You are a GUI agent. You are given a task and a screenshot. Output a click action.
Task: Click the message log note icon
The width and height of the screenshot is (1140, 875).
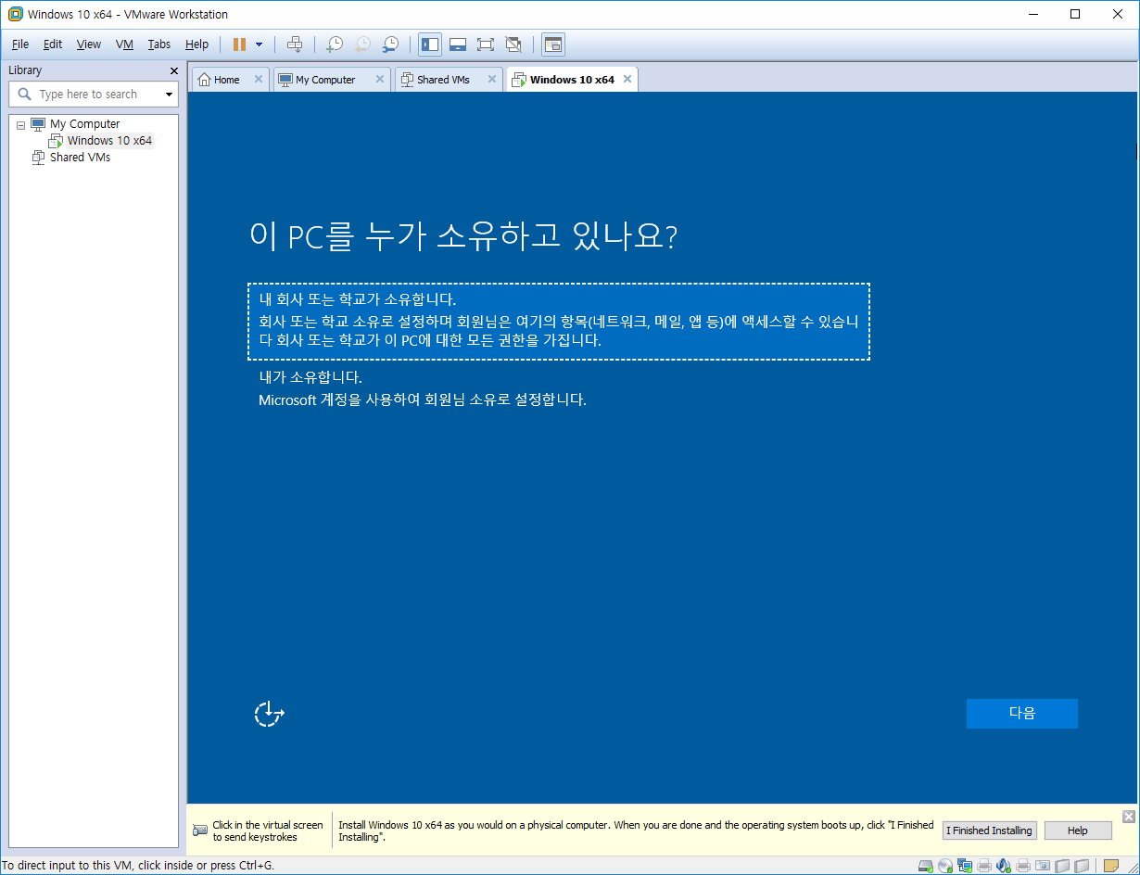tap(1110, 866)
